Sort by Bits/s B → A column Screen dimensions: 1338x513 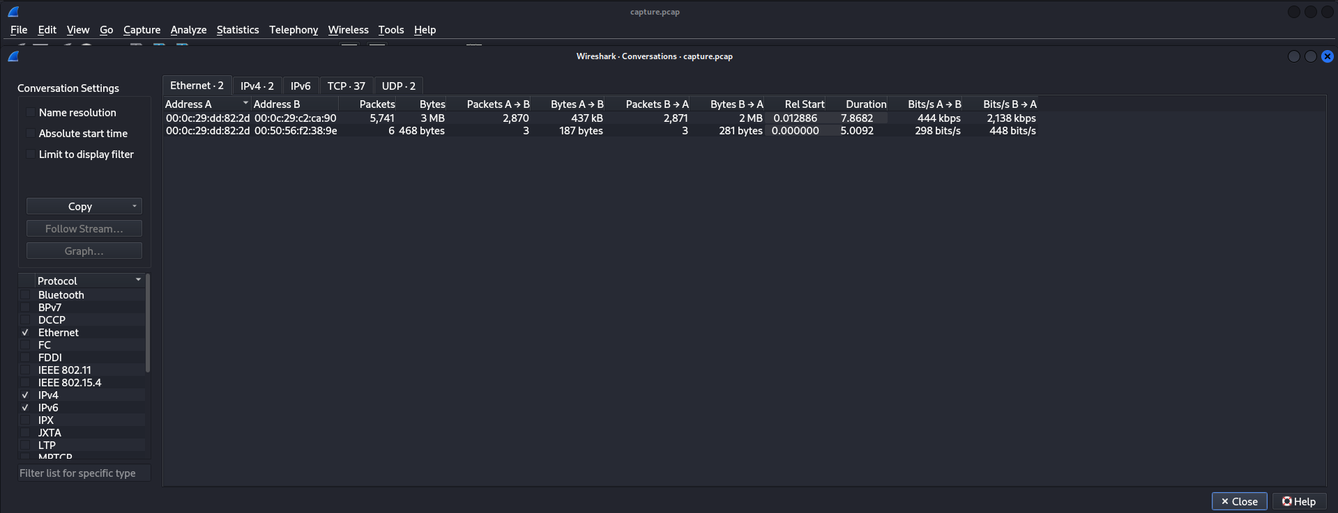click(x=1001, y=104)
